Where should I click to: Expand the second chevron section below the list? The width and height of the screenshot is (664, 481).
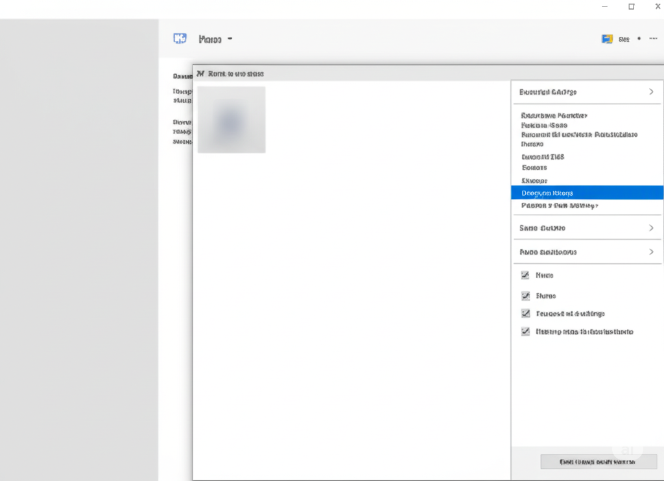[x=587, y=228]
